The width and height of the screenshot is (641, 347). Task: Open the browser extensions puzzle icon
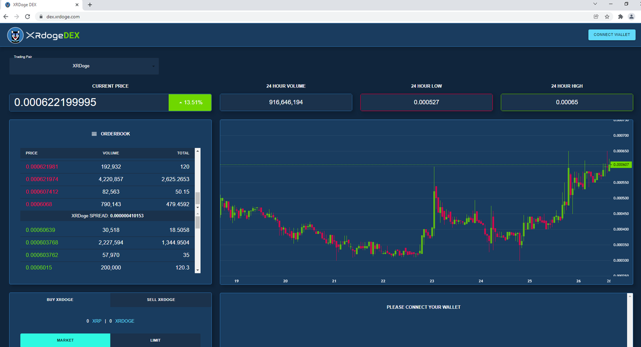(x=620, y=17)
